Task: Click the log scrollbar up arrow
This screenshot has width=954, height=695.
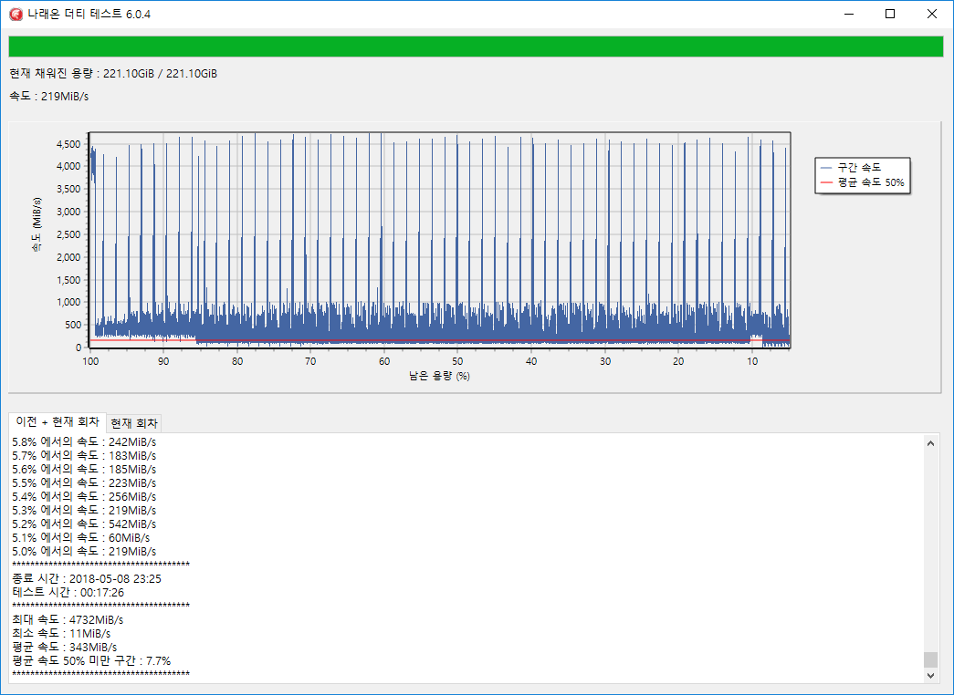Action: (930, 443)
